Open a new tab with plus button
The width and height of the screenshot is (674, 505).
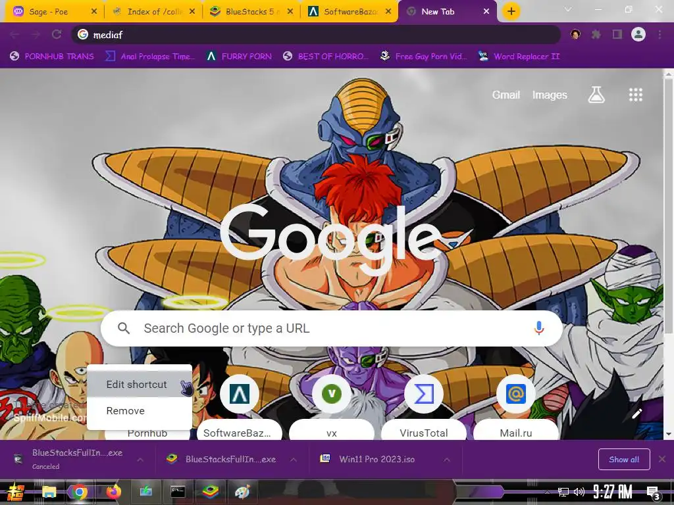pos(511,12)
